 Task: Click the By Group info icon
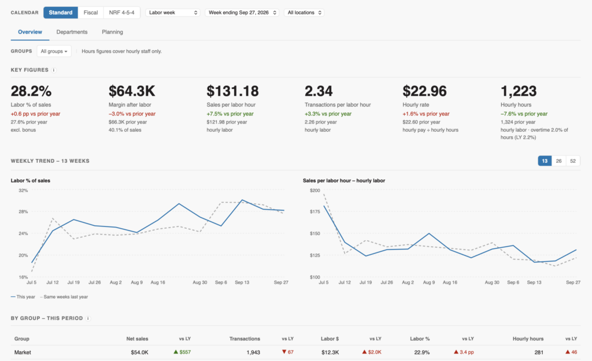pyautogui.click(x=88, y=318)
